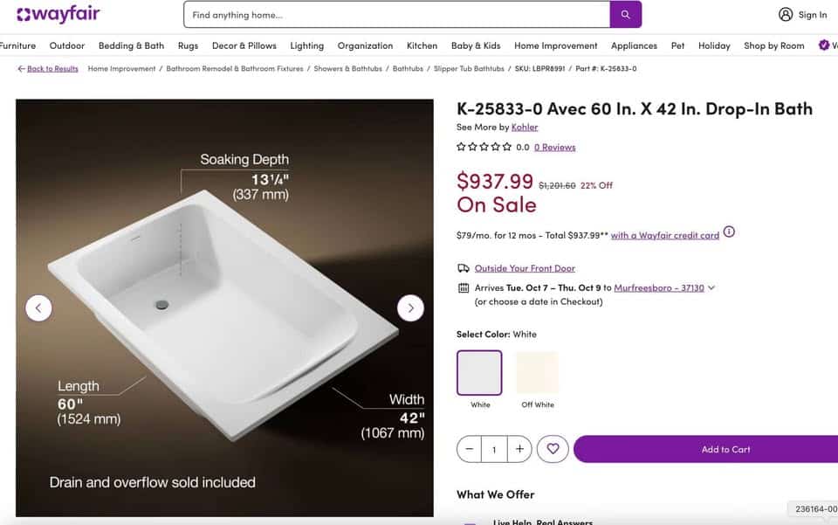Open the Shop by Room menu

click(x=773, y=45)
